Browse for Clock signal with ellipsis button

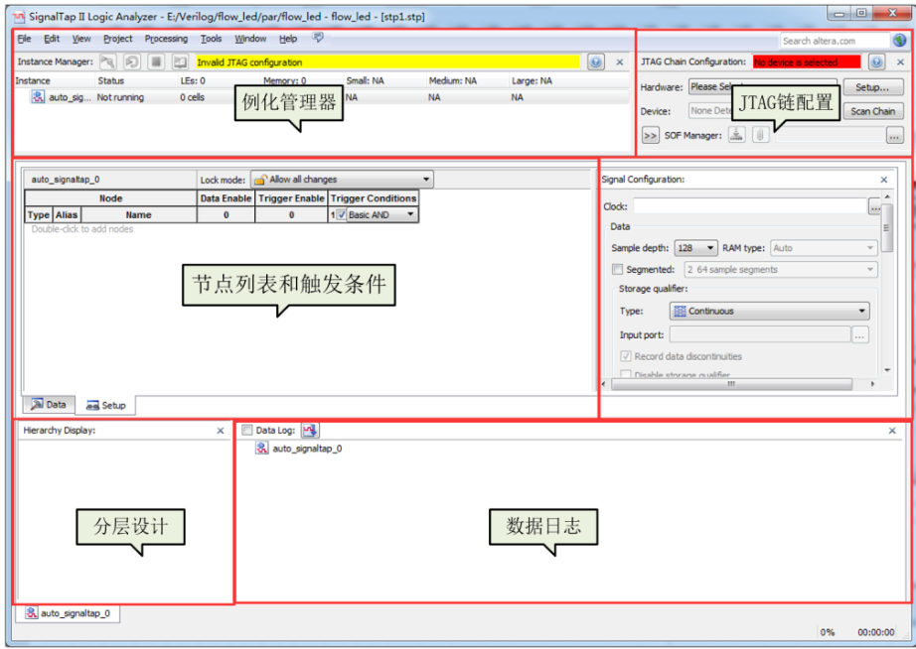coord(874,206)
